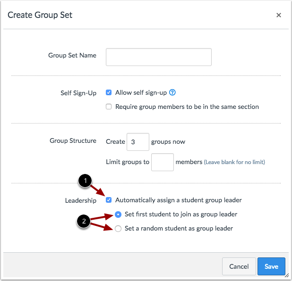This screenshot has height=281, width=292.
Task: Click the Create Group Set dialog title
Action: (40, 15)
